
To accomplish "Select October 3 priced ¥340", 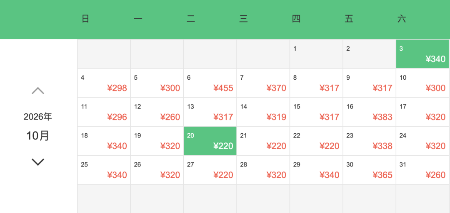I will coord(422,54).
